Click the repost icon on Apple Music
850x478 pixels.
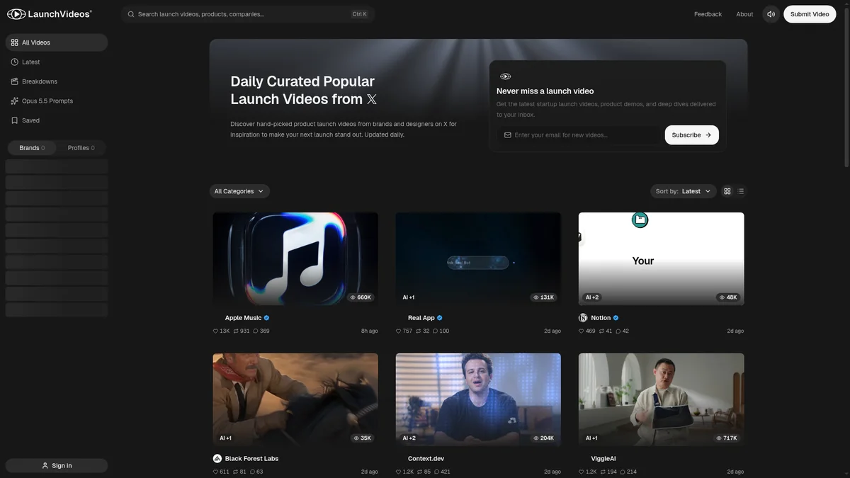point(236,331)
